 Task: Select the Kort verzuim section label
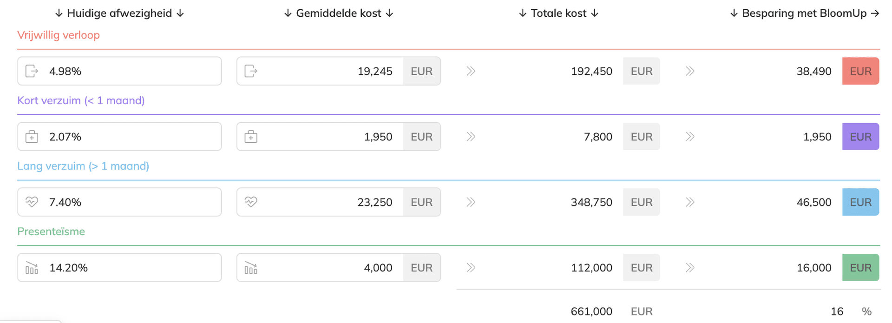[x=81, y=100]
